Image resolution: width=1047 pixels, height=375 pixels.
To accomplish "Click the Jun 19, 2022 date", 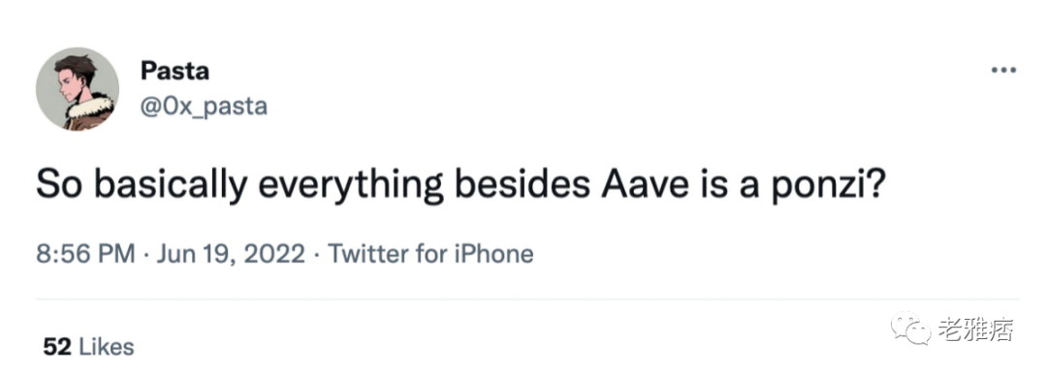I will click(x=231, y=254).
